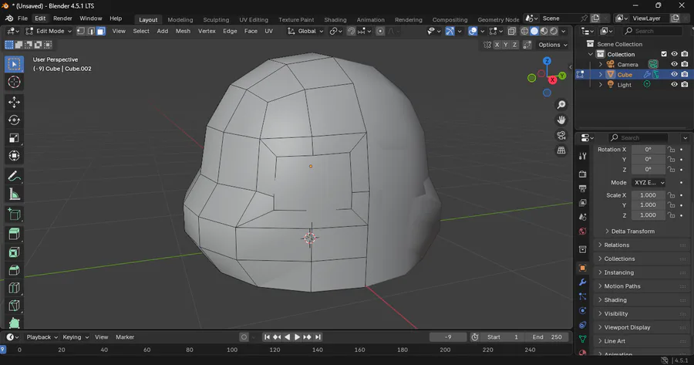Switch orthographic/perspective grid icon

(x=561, y=150)
